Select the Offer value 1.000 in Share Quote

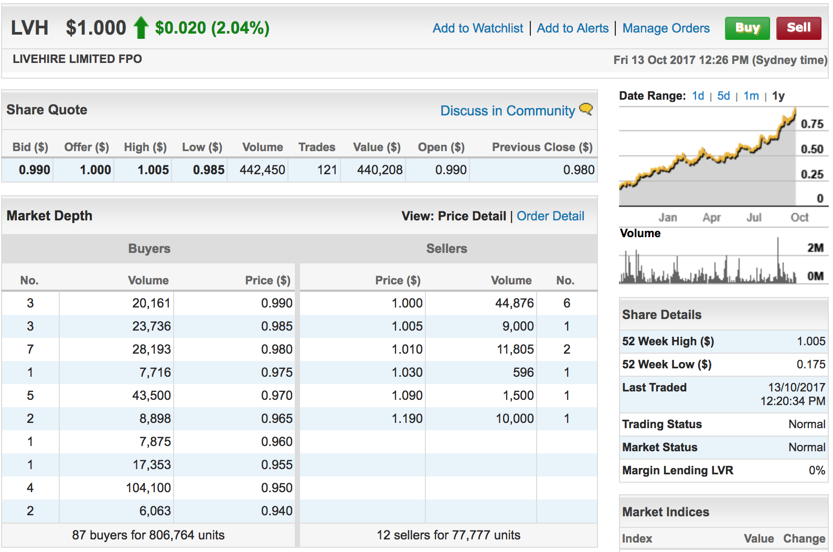pyautogui.click(x=95, y=170)
